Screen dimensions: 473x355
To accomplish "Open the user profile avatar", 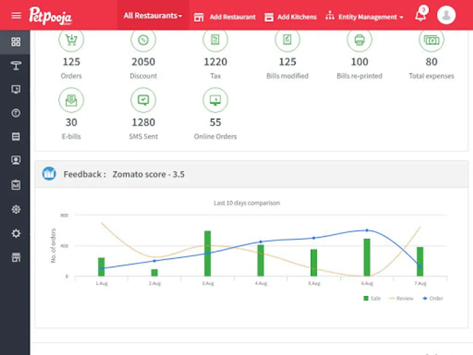I will (446, 15).
